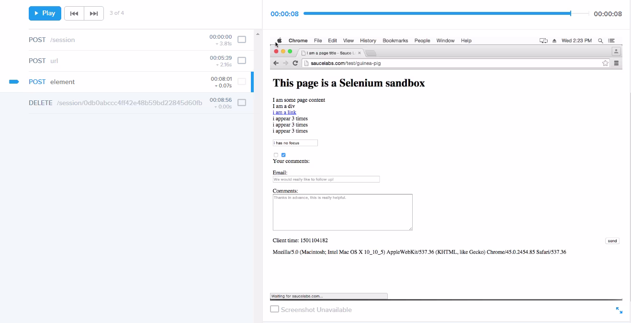
Task: Open the Bookmarks menu
Action: (x=395, y=41)
